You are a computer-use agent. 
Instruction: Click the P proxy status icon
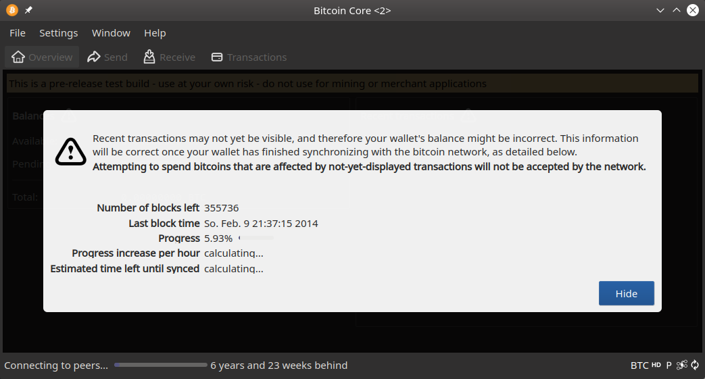pyautogui.click(x=668, y=365)
